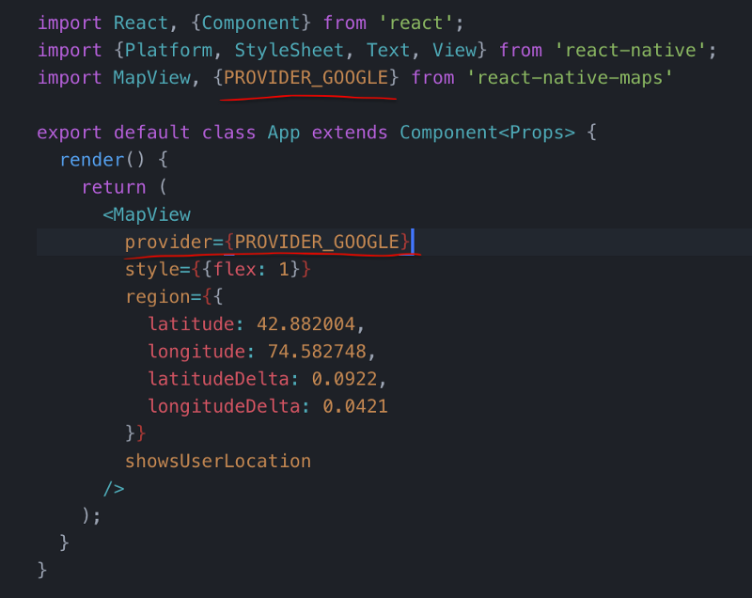
Task: Click the showsUserLocation prop
Action: (218, 461)
